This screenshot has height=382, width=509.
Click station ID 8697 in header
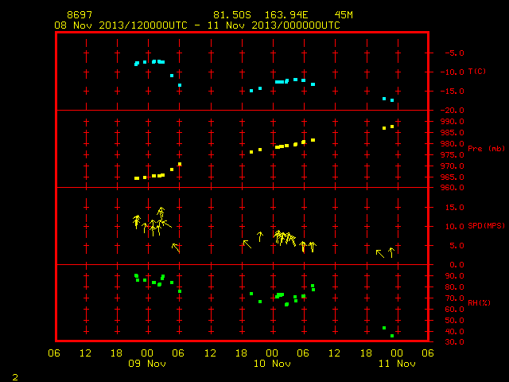tap(80, 15)
